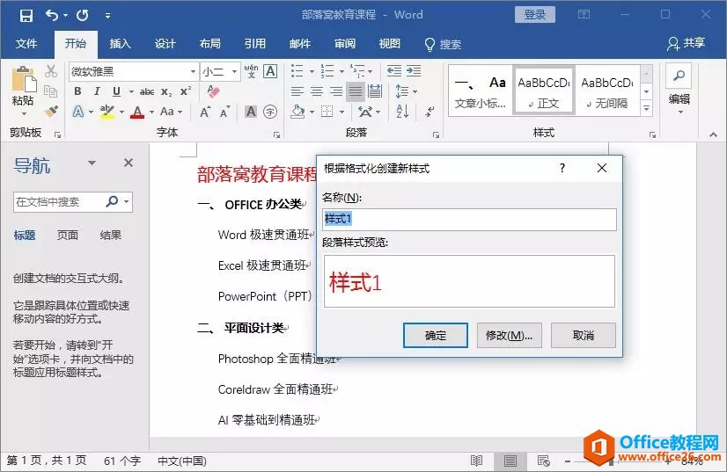Toggle subscript formatting
The image size is (727, 472).
click(x=166, y=91)
